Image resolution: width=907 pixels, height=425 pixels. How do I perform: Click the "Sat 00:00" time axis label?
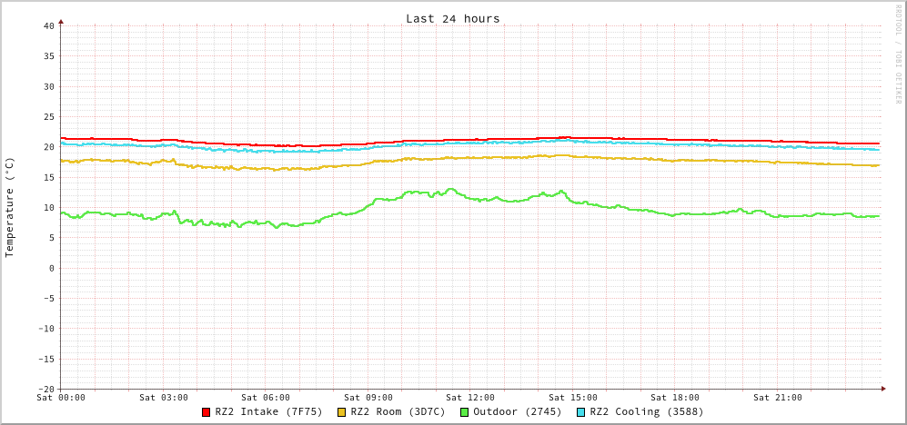pos(61,398)
